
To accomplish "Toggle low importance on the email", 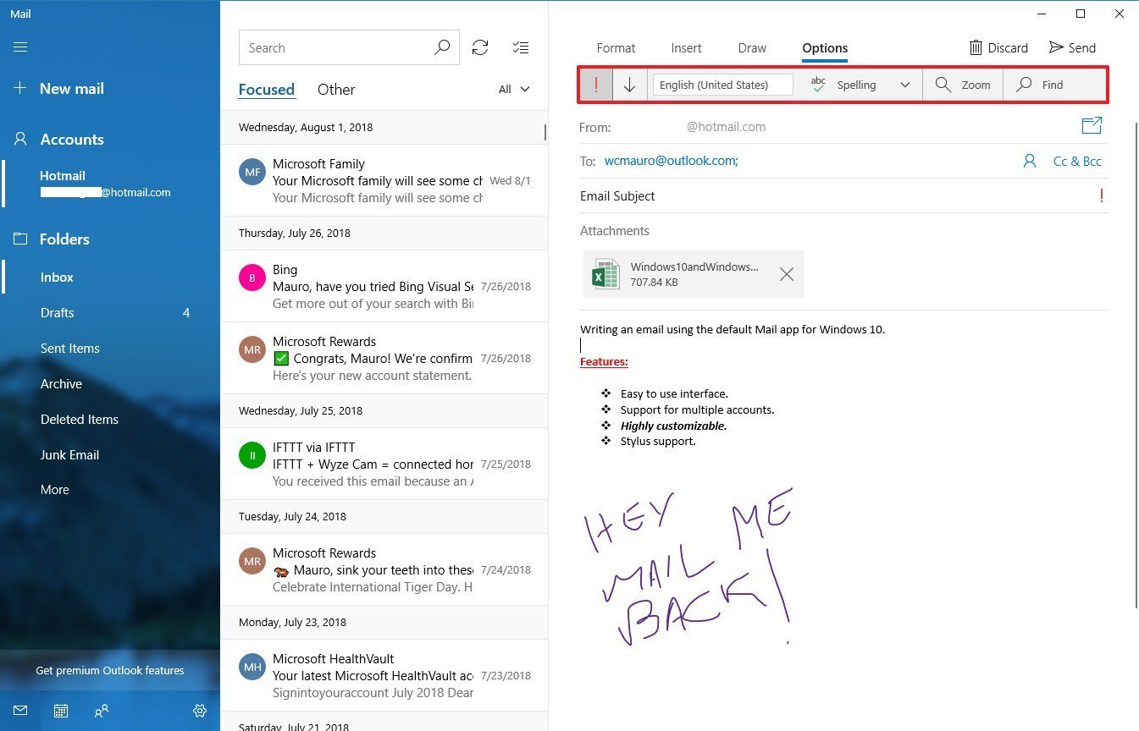I will [628, 85].
